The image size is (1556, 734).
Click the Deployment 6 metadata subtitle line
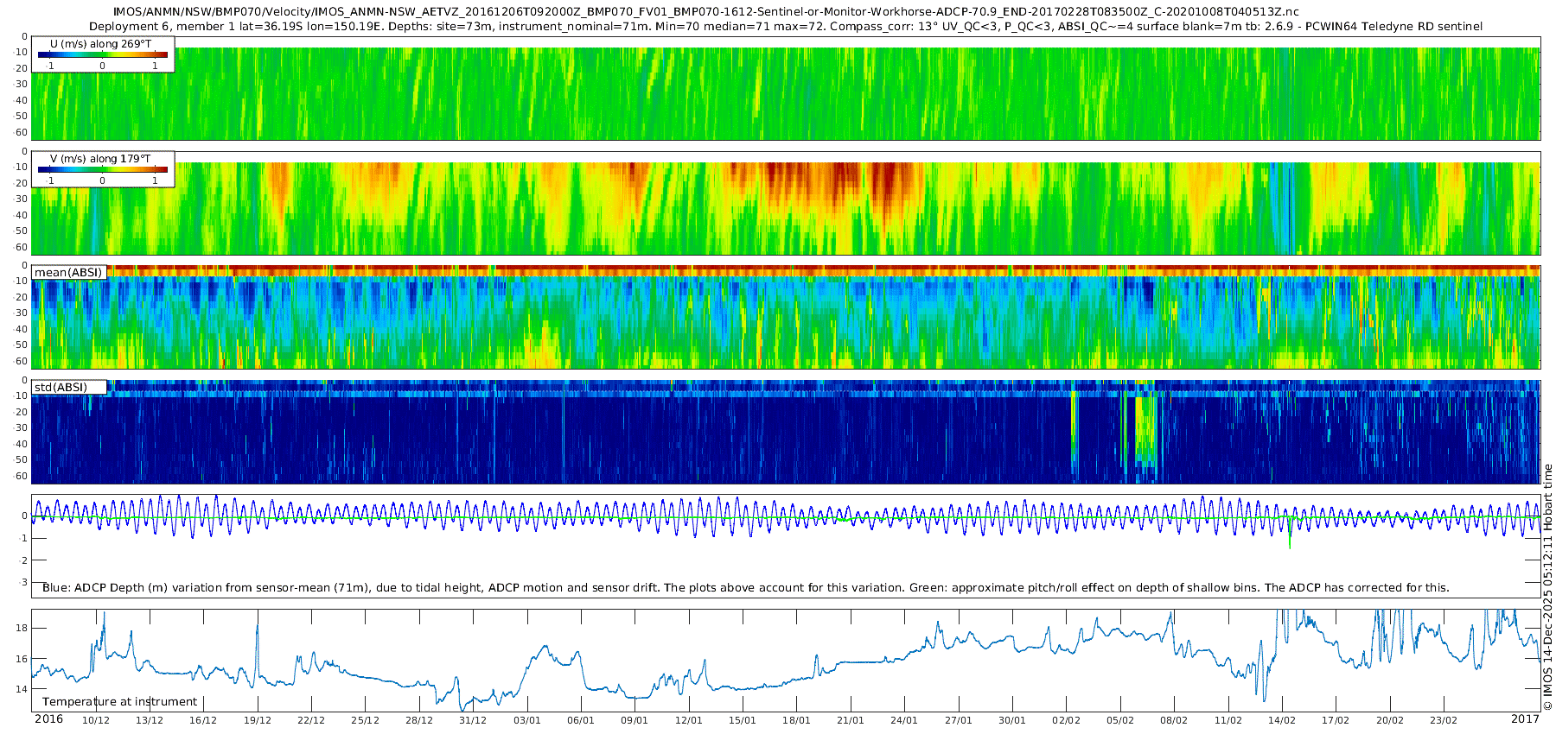click(785, 27)
